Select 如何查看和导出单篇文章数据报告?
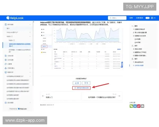 pyautogui.click(x=18, y=80)
